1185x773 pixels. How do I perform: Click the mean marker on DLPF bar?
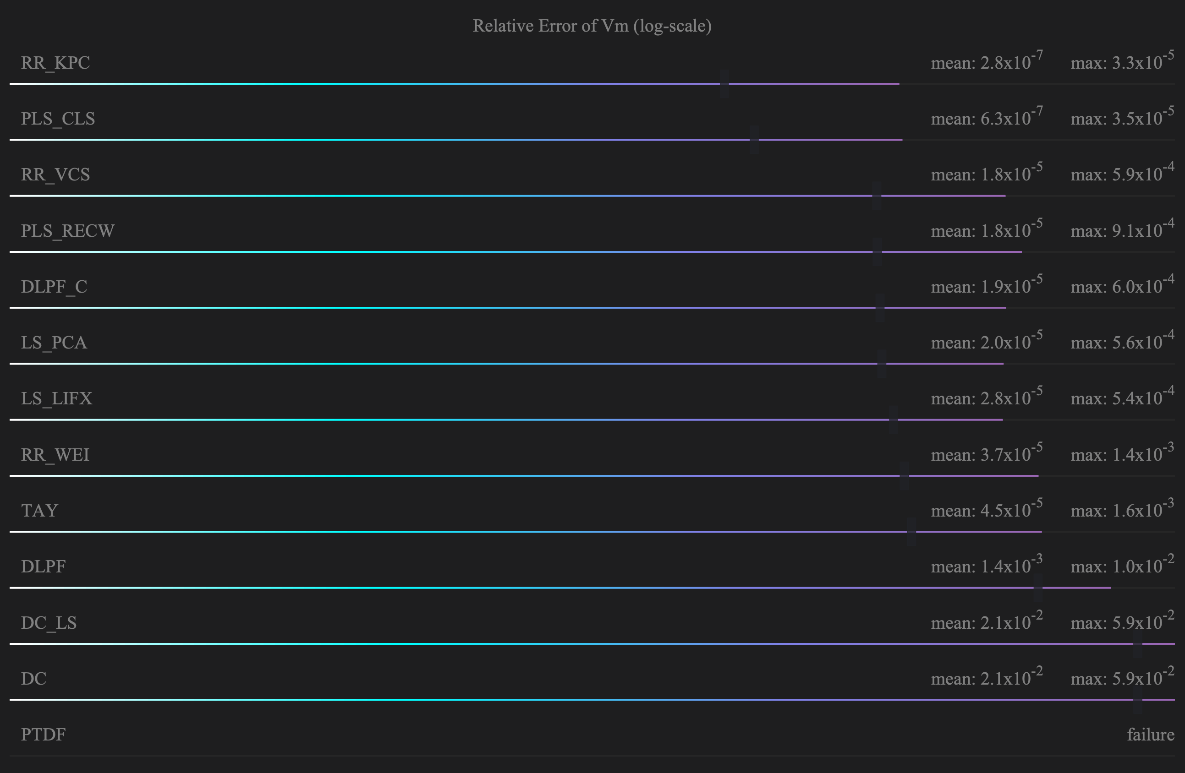click(x=1037, y=588)
